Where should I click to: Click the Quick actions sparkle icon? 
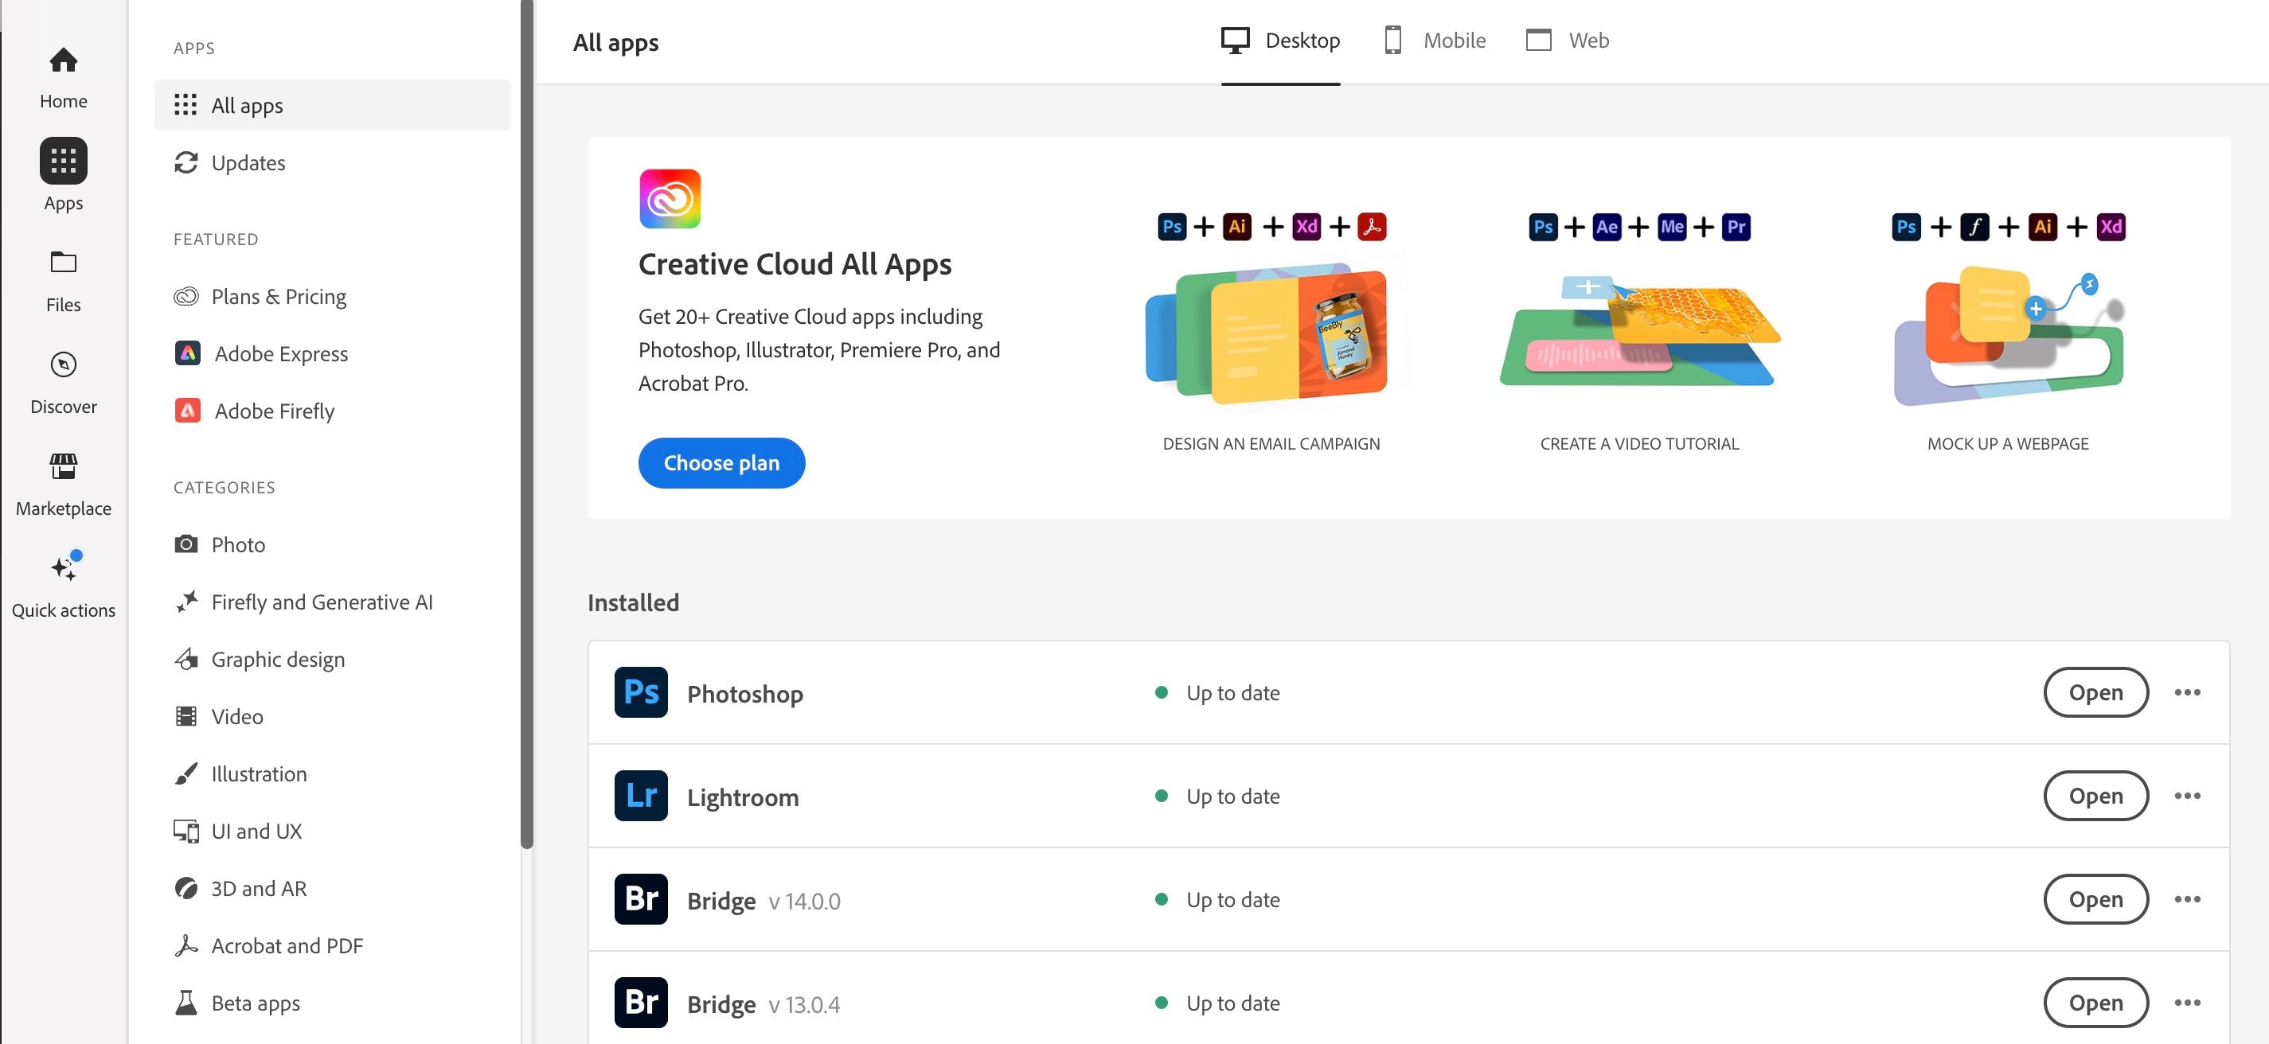pos(63,570)
